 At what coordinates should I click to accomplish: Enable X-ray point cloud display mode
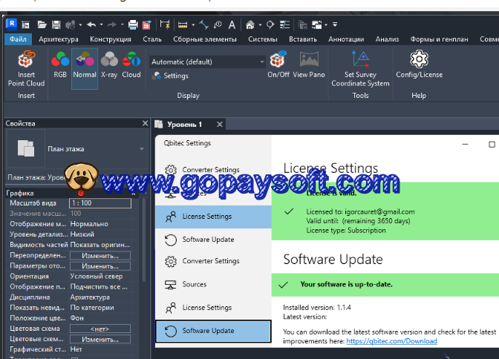coord(109,65)
